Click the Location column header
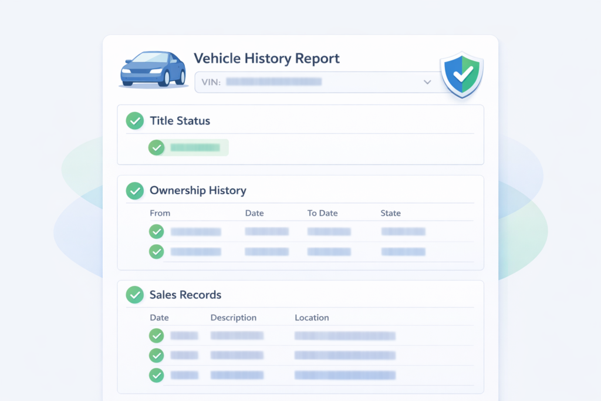This screenshot has width=601, height=401. point(312,318)
